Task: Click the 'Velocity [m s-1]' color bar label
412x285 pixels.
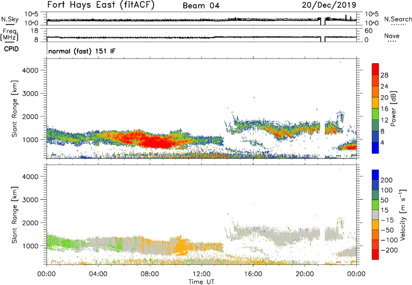Action: point(403,215)
